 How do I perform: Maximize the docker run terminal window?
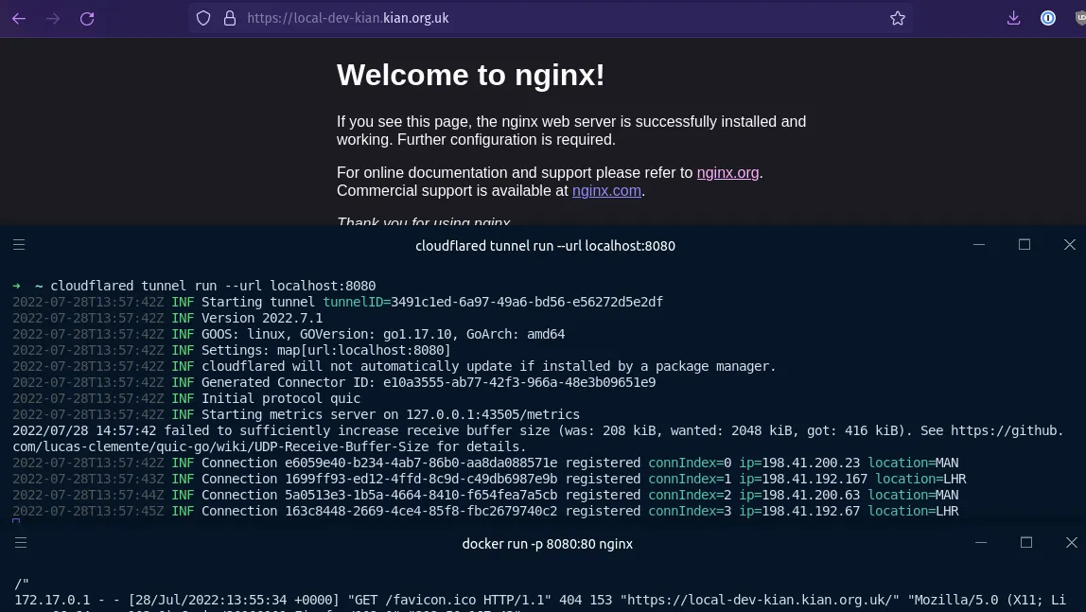click(x=1026, y=543)
